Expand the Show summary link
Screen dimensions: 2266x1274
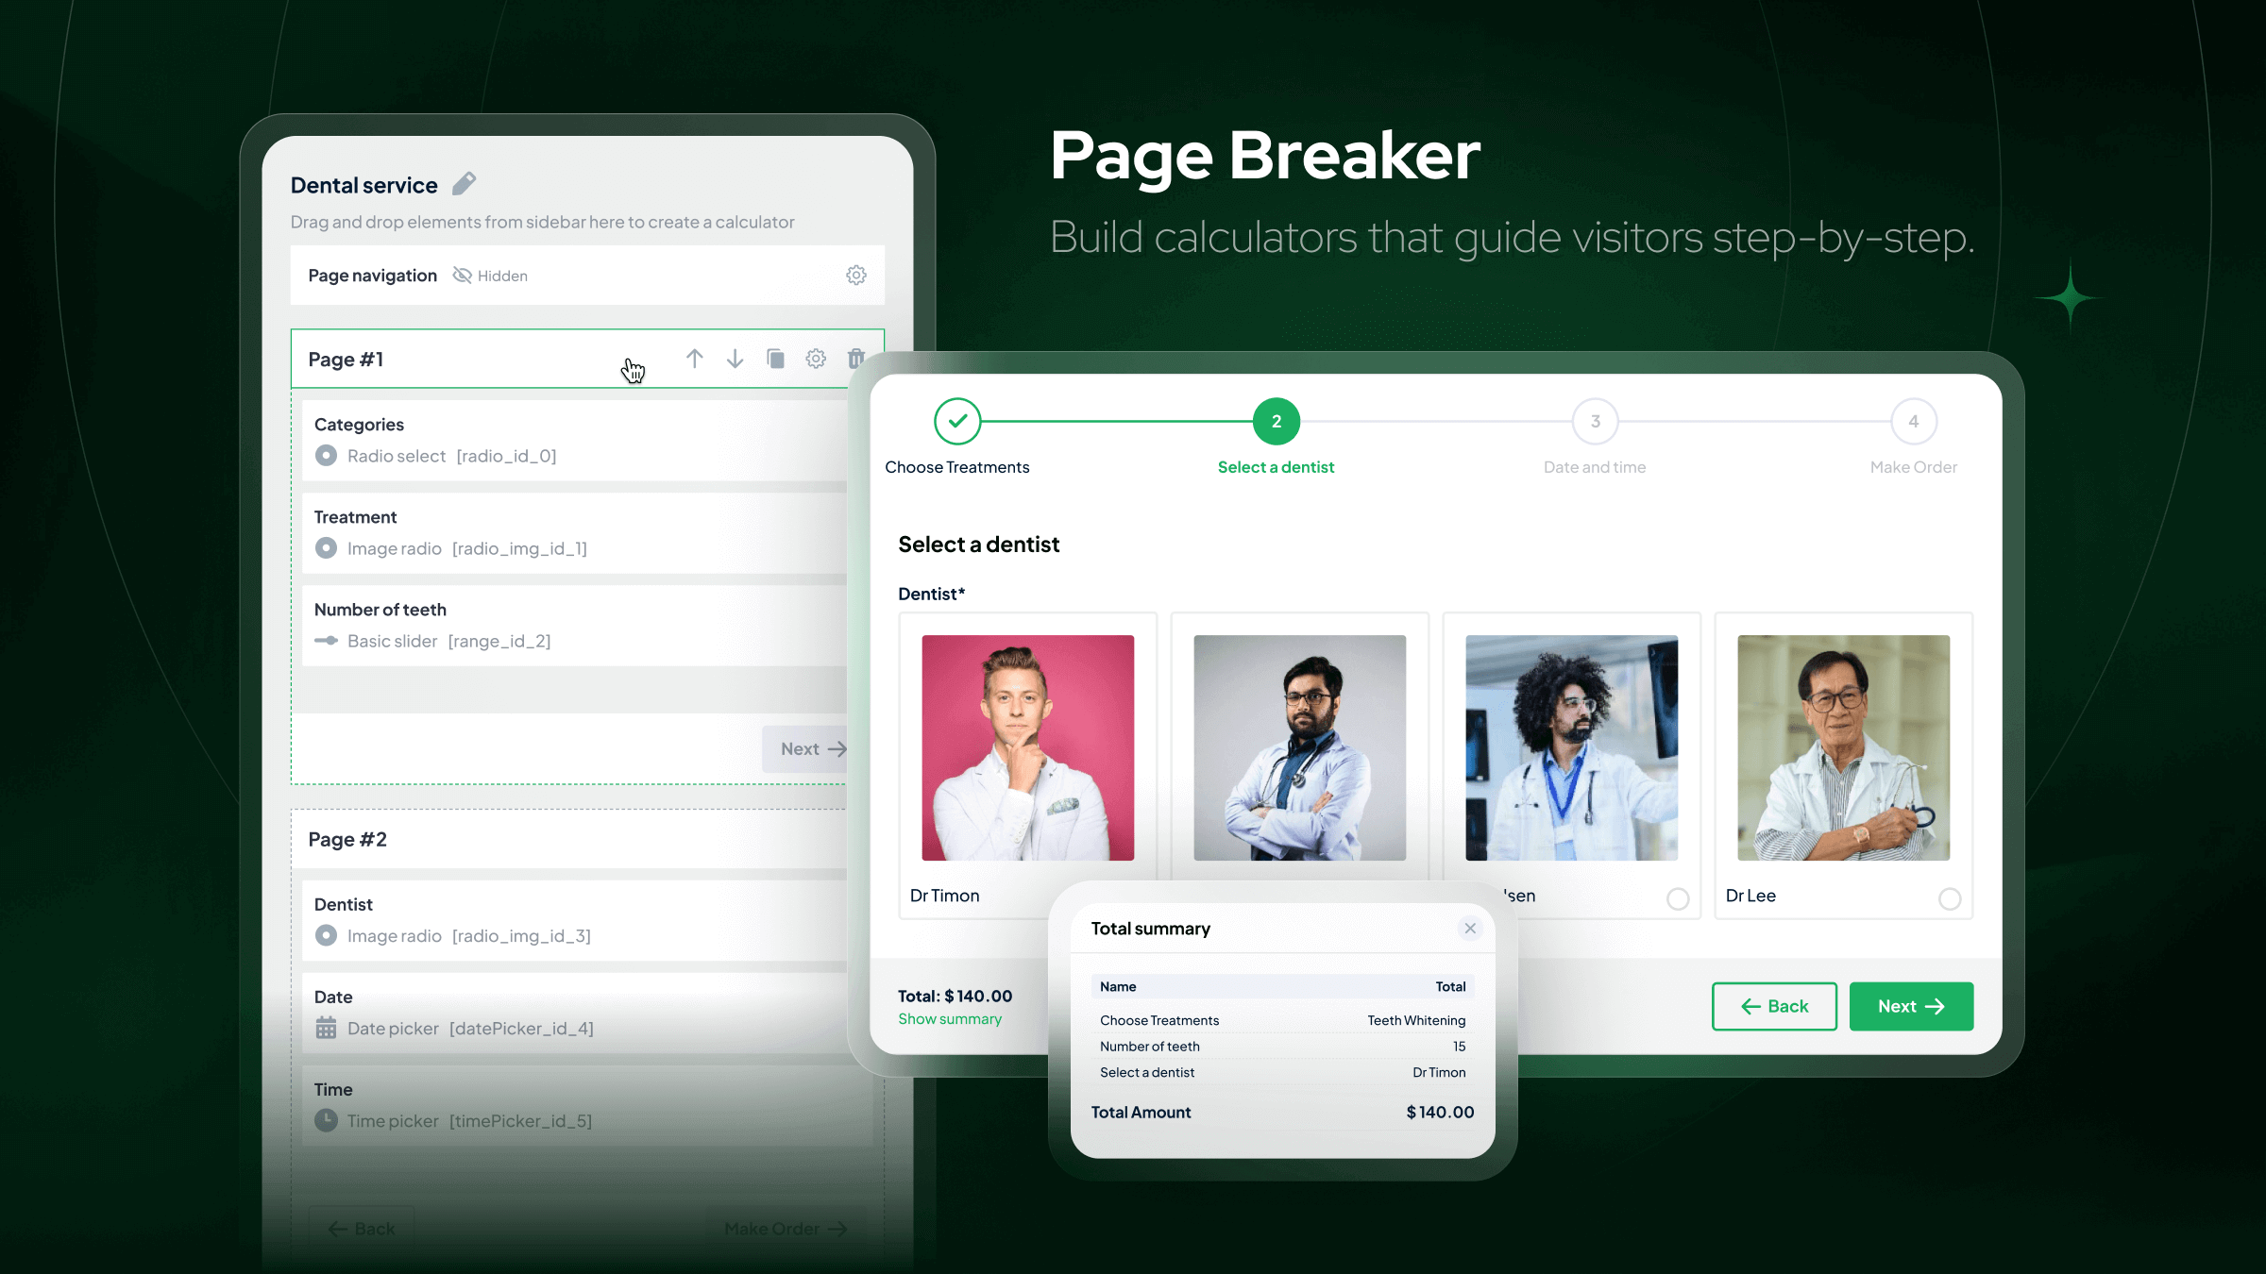coord(949,1017)
